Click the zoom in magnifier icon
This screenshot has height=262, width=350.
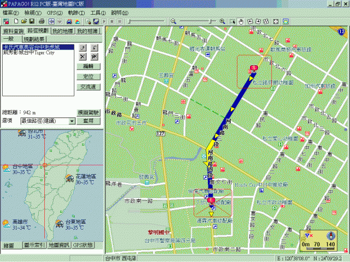click(223, 21)
